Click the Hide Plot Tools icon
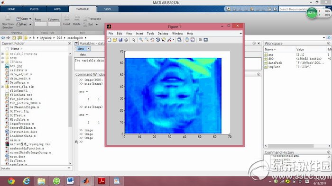 (200, 40)
